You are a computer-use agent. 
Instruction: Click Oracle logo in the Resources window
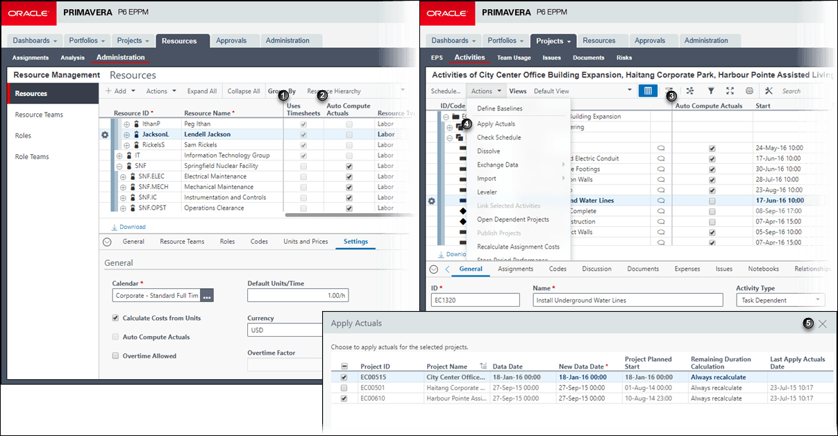(x=28, y=12)
